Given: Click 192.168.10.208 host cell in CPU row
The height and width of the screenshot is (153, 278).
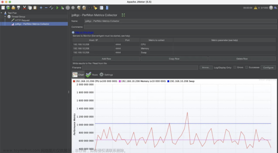Looking at the screenshot, I should click(x=94, y=44).
